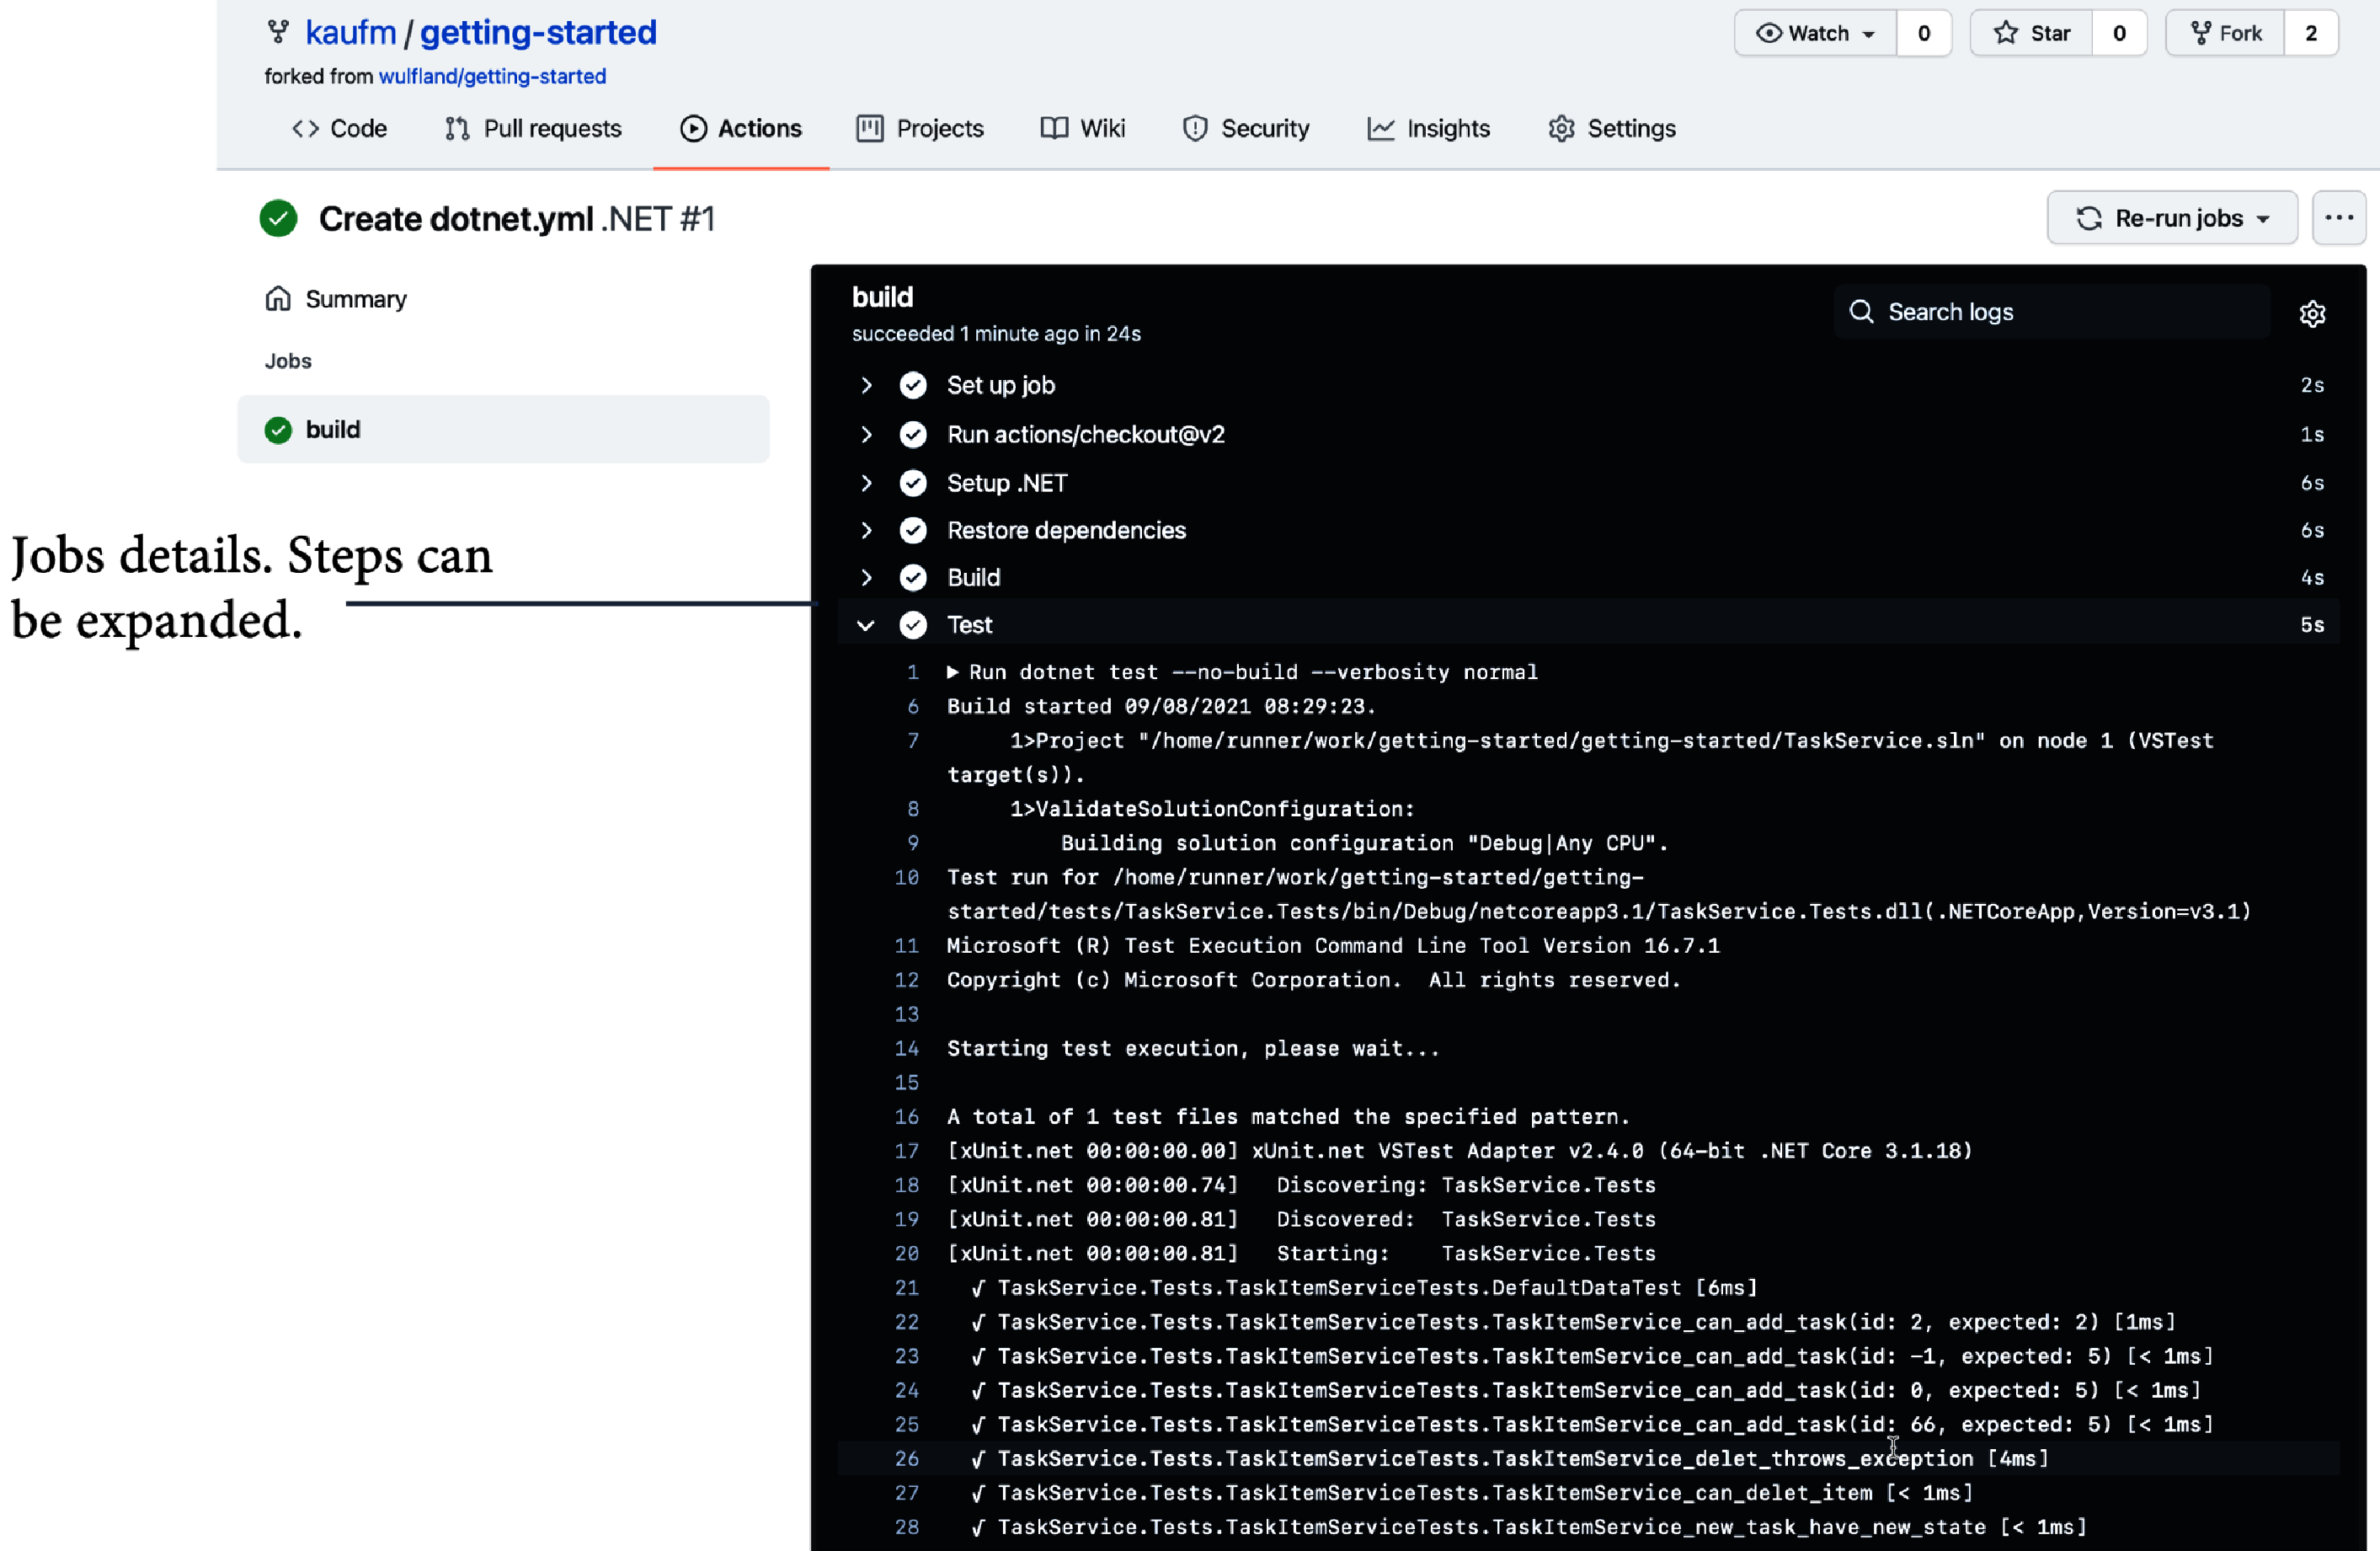2380x1551 pixels.
Task: Click the Restore dependencies step title
Action: (x=1066, y=531)
